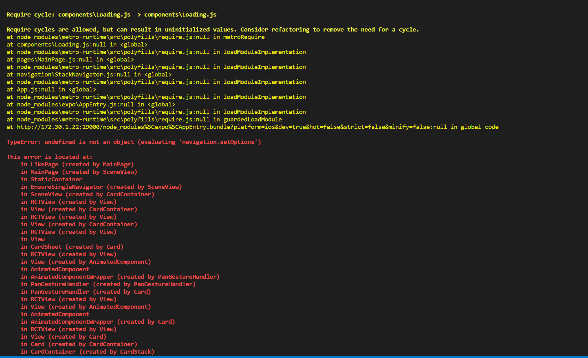Select 'in EnsureSingleNavigator (created by SceneView)'
The height and width of the screenshot is (358, 588).
[101, 187]
